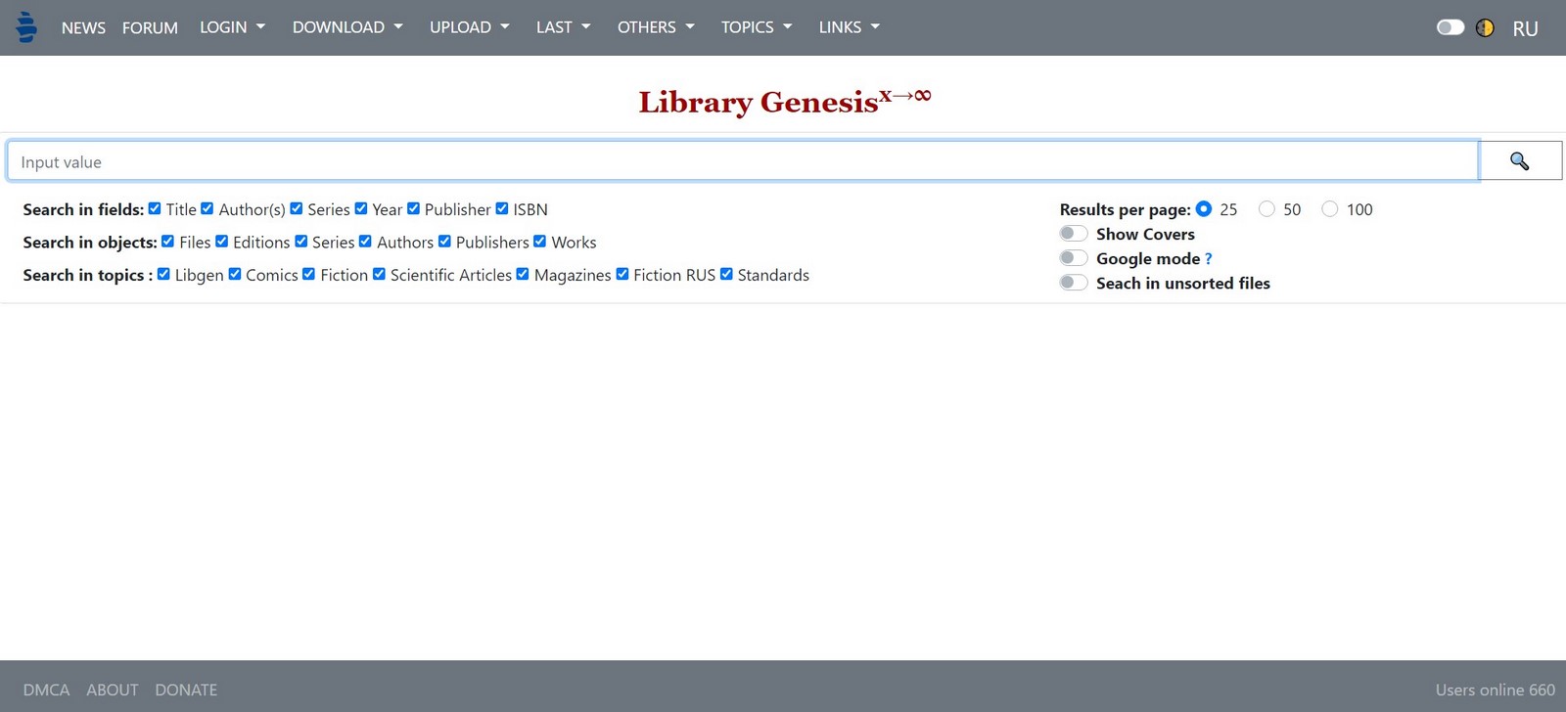Enable the Show Covers switch
The height and width of the screenshot is (712, 1566).
coord(1074,233)
